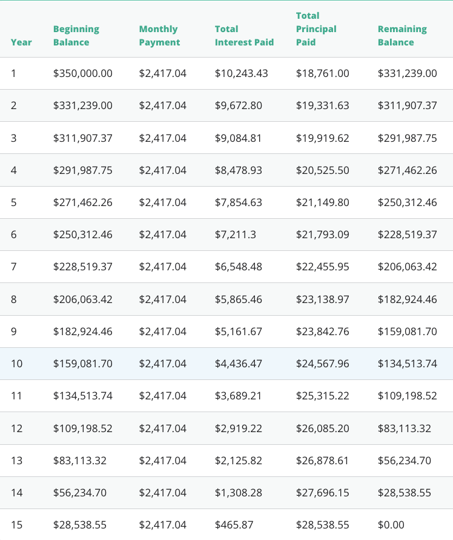The image size is (453, 540).
Task: Select the $18,761.00 principal paid cell
Action: pos(322,74)
